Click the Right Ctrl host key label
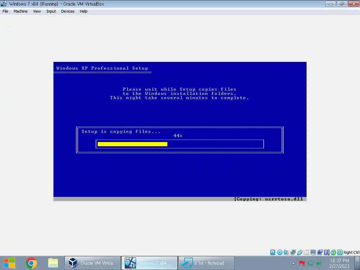 351,252
